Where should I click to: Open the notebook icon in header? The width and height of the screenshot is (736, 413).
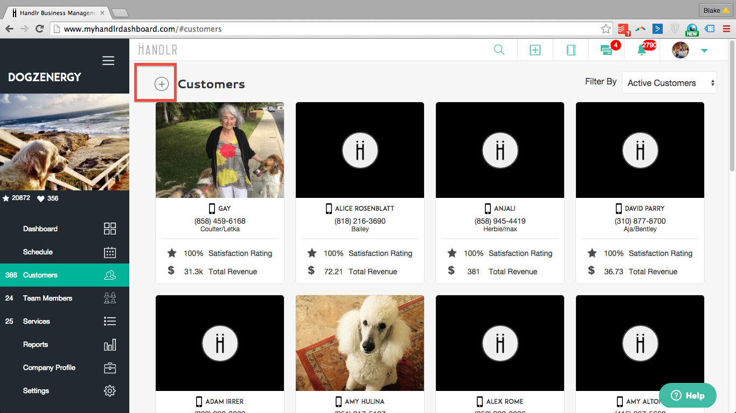[571, 50]
